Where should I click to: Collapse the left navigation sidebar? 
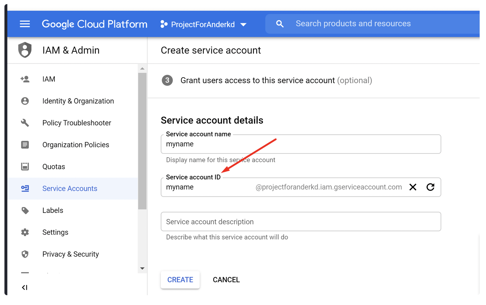24,287
